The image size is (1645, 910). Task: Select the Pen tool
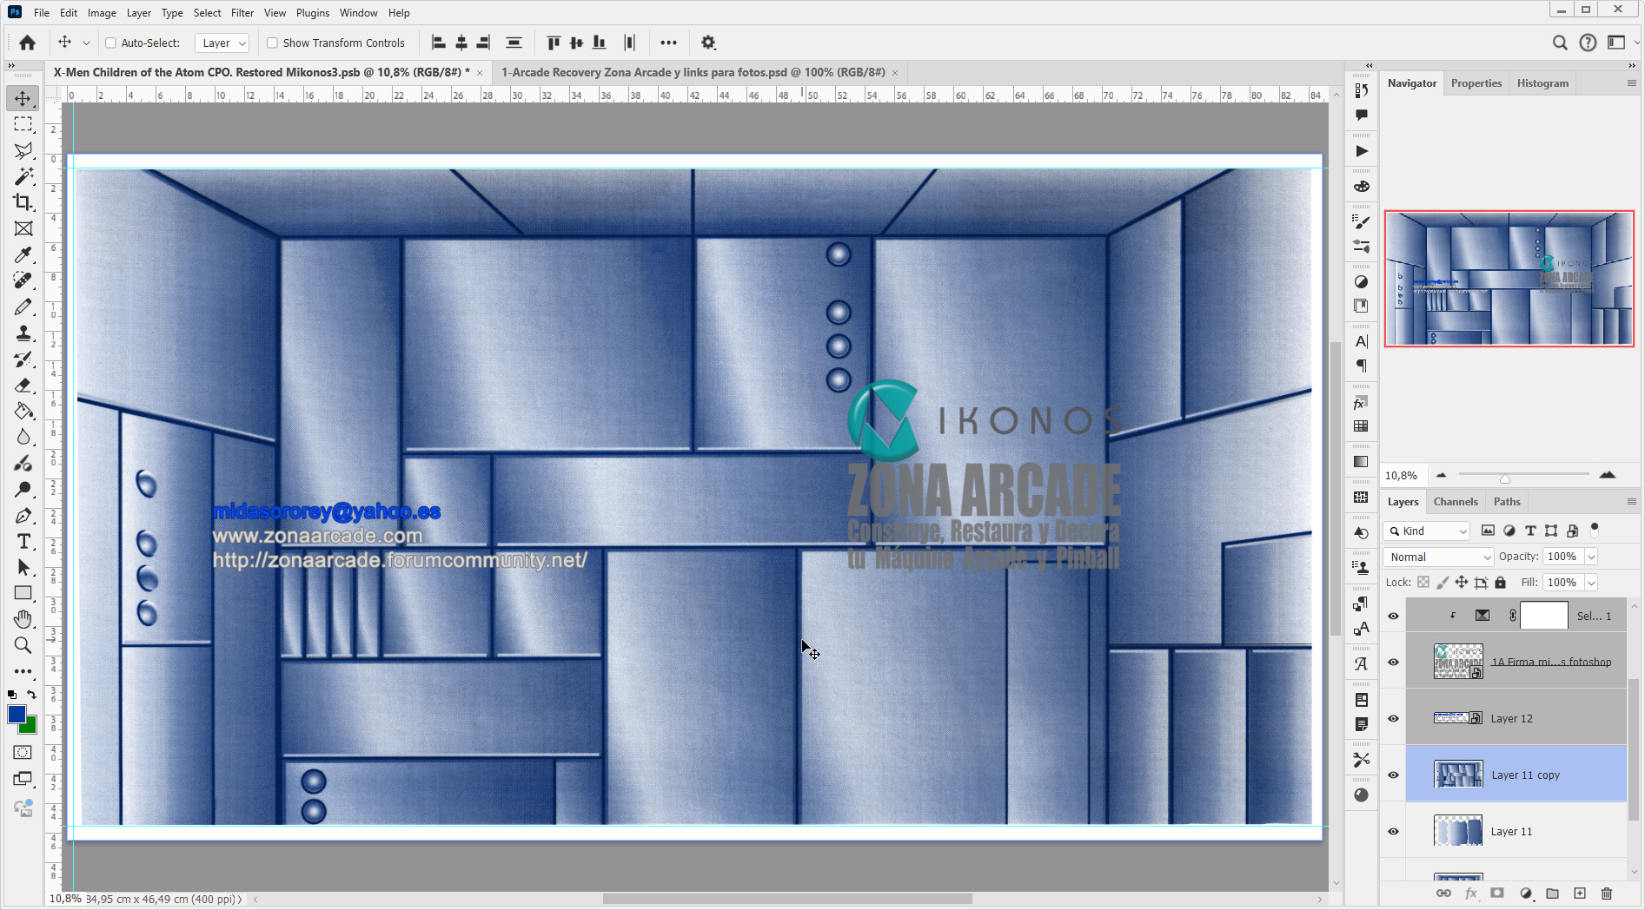(x=23, y=515)
